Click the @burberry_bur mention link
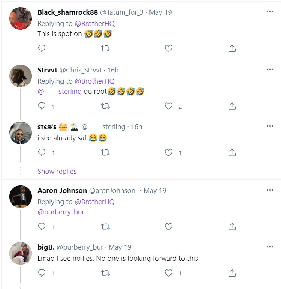 (61, 212)
